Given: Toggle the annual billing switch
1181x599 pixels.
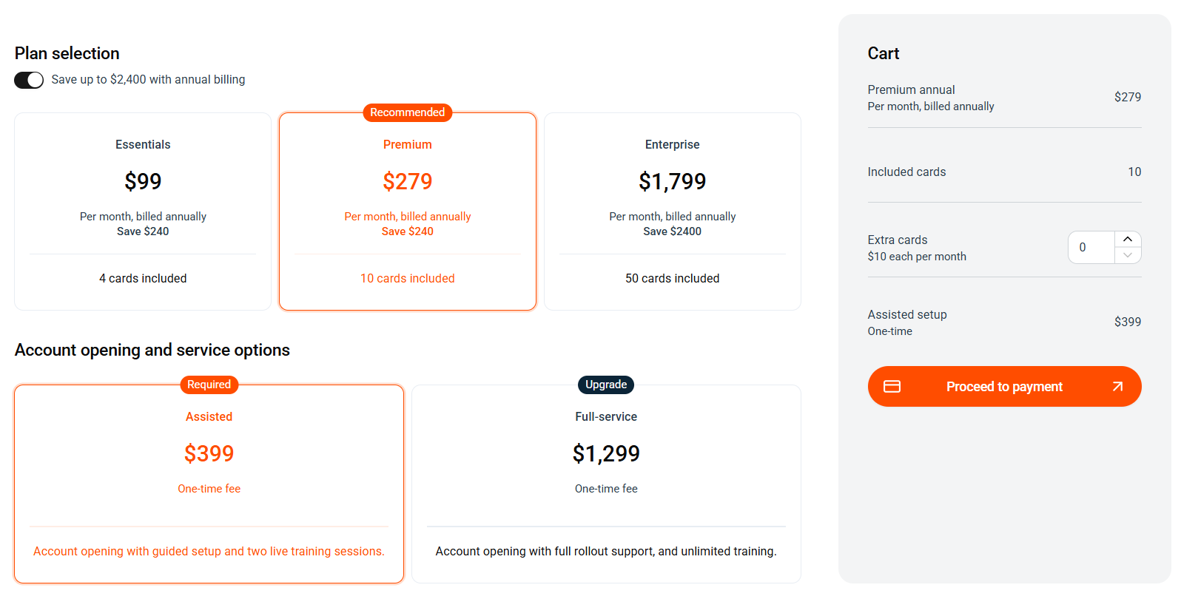Looking at the screenshot, I should click(x=29, y=80).
